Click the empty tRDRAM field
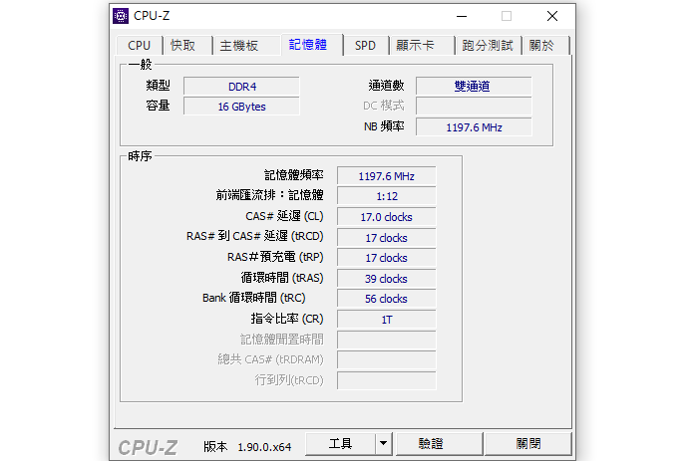 (x=386, y=360)
